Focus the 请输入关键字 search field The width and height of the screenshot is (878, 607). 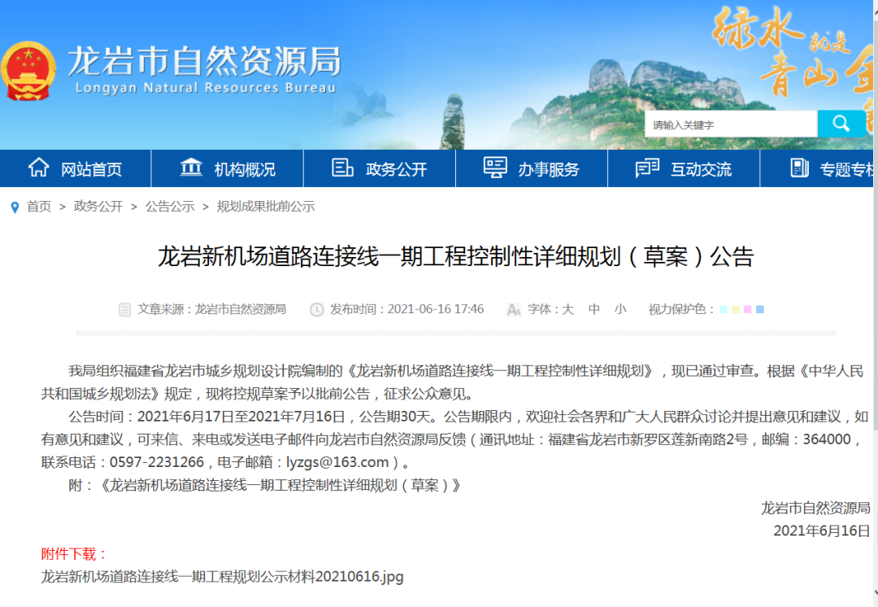(x=730, y=124)
